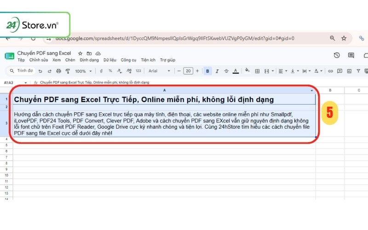Move document with the folder icon
368x230 pixels.
[89, 53]
